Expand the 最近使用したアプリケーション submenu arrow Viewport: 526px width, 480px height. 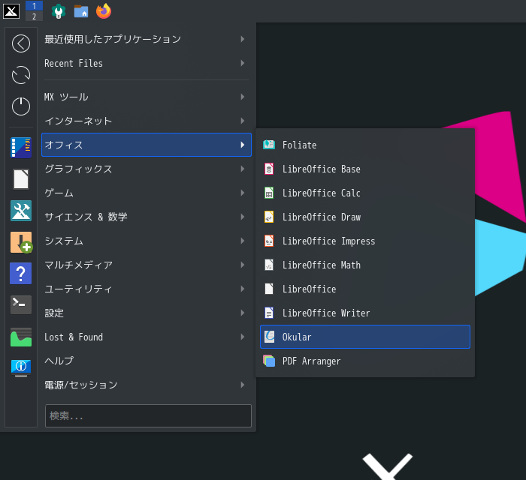pyautogui.click(x=242, y=39)
